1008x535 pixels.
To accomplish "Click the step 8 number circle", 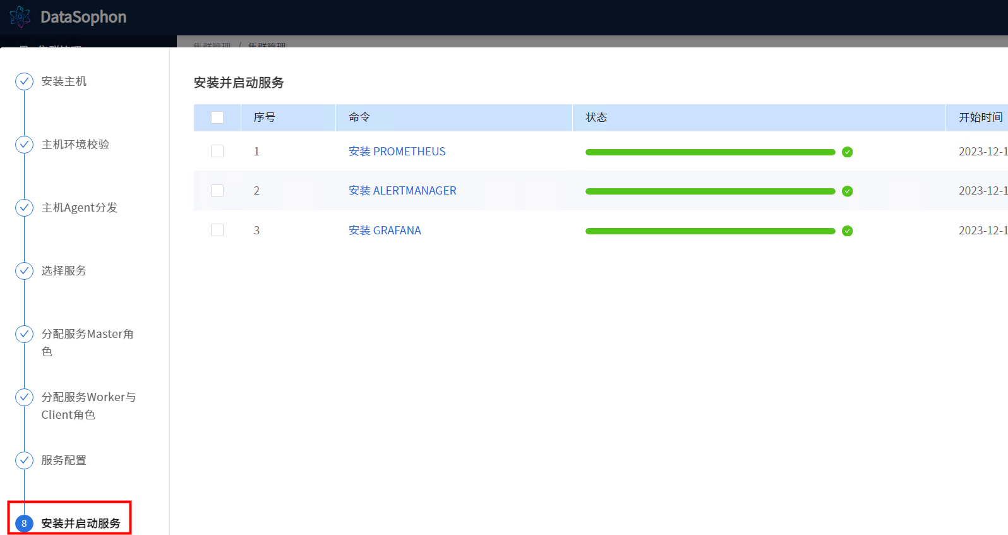I will click(x=24, y=524).
